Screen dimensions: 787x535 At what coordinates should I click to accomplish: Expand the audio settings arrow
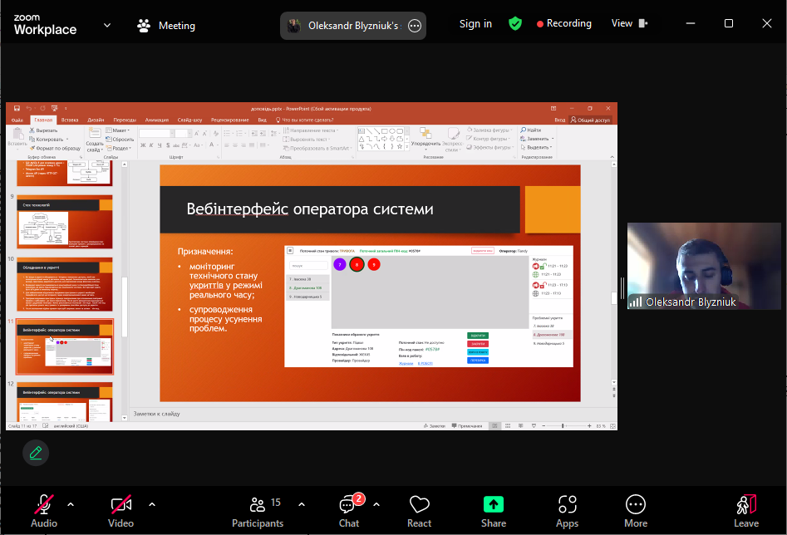click(71, 504)
